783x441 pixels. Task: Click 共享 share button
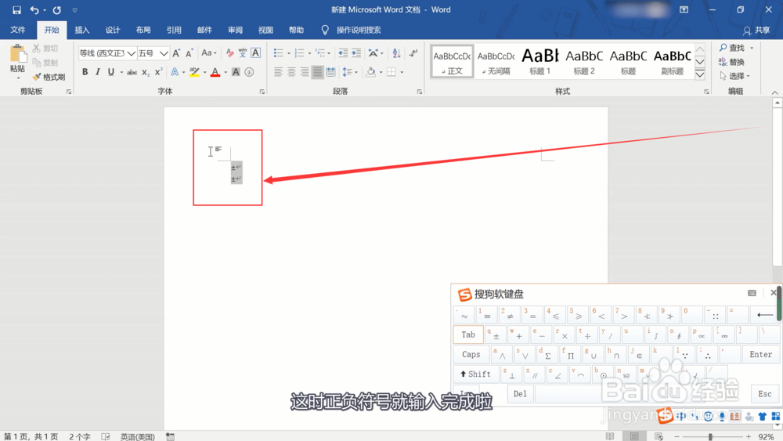tap(756, 31)
